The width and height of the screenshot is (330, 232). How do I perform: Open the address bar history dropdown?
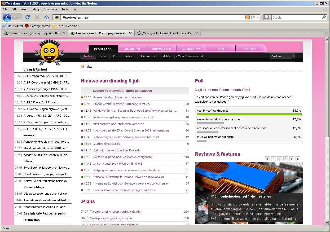(258, 17)
